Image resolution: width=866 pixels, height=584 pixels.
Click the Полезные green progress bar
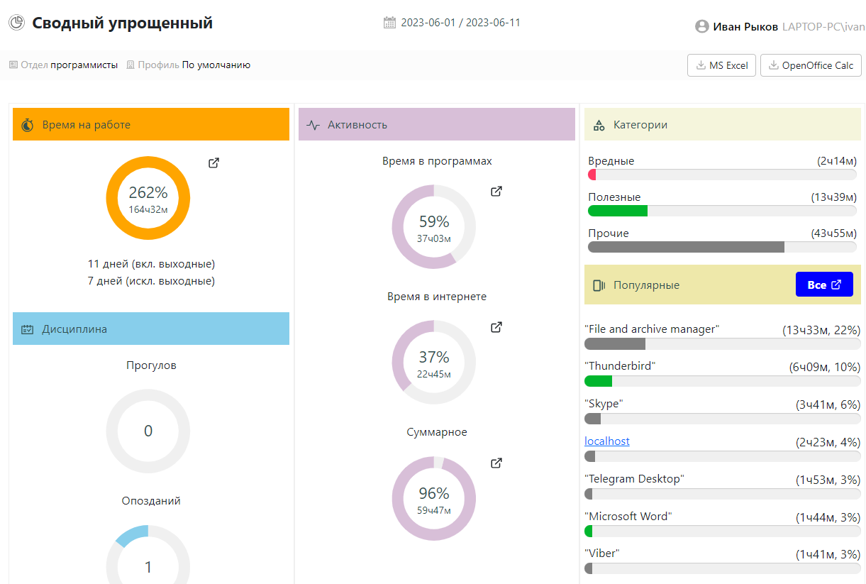[x=618, y=211]
